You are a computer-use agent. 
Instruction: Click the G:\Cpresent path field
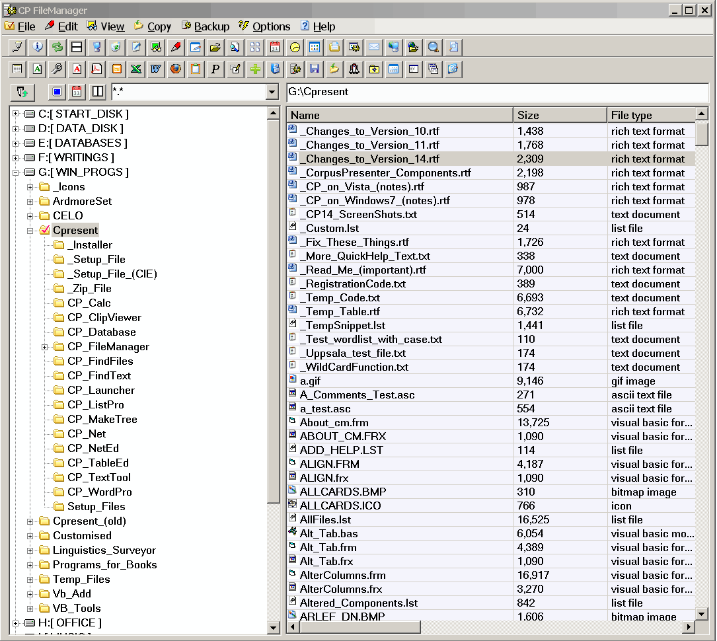(x=497, y=92)
